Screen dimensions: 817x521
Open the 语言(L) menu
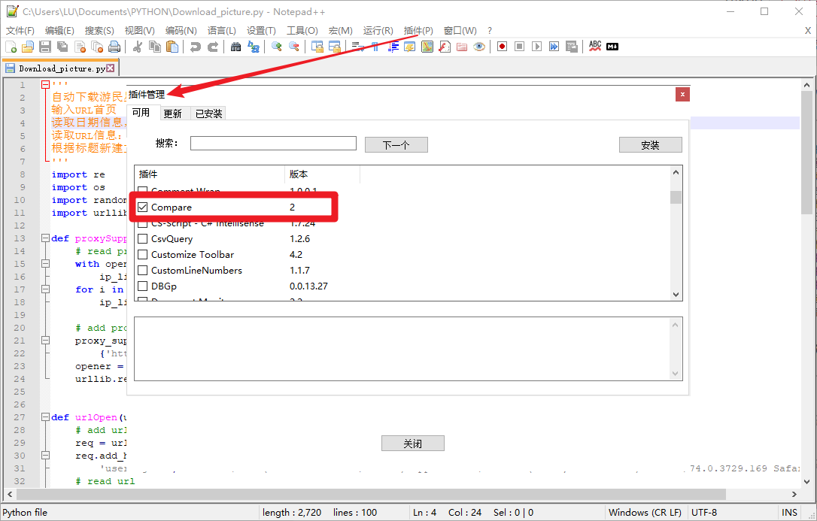(221, 31)
